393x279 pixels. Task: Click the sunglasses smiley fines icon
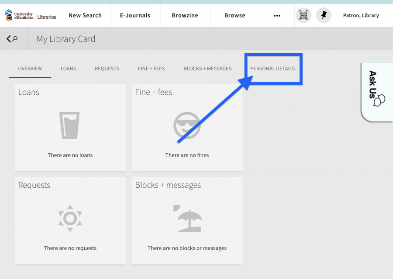click(x=187, y=125)
